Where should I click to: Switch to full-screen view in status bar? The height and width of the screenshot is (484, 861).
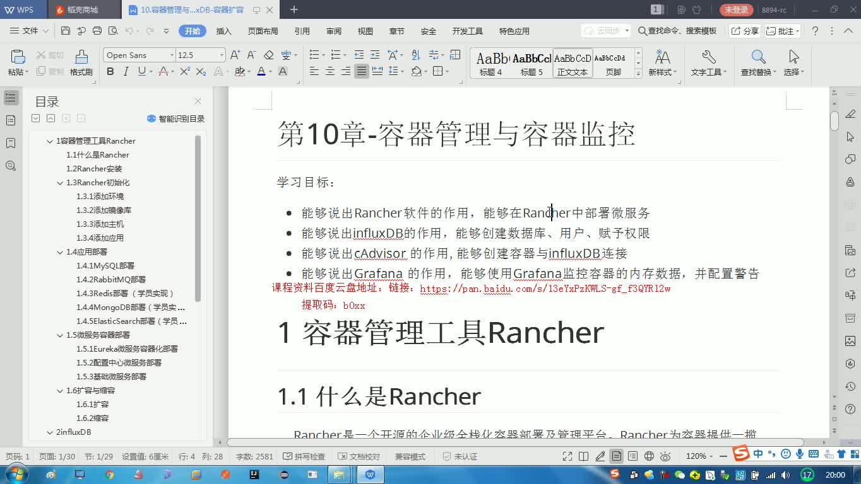[567, 456]
